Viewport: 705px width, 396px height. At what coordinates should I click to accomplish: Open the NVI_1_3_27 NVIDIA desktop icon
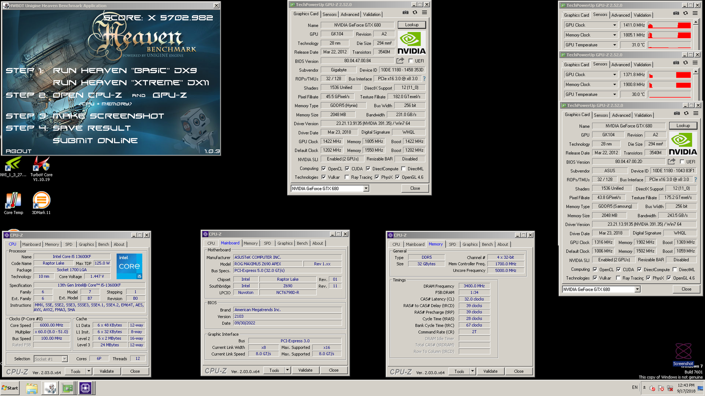tap(13, 167)
